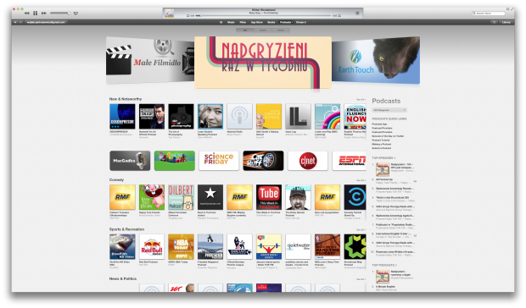The height and width of the screenshot is (308, 526).
Task: Open the Up Next list icon
Action: click(357, 13)
